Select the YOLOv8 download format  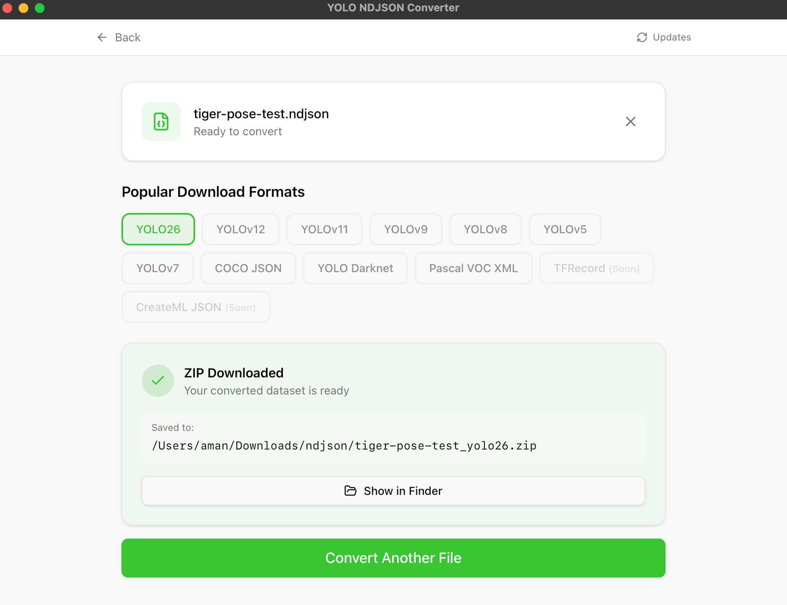click(x=485, y=229)
